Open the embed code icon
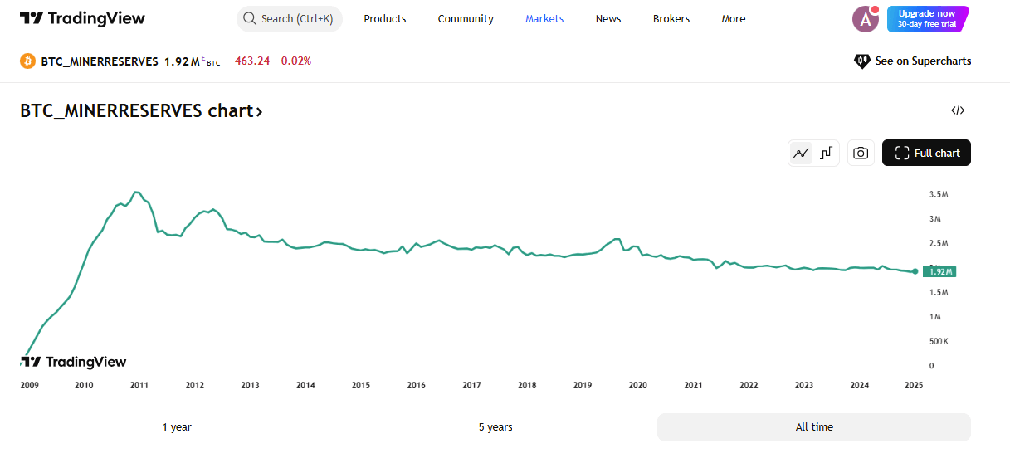Viewport: 1010px width, 463px height. pyautogui.click(x=958, y=110)
